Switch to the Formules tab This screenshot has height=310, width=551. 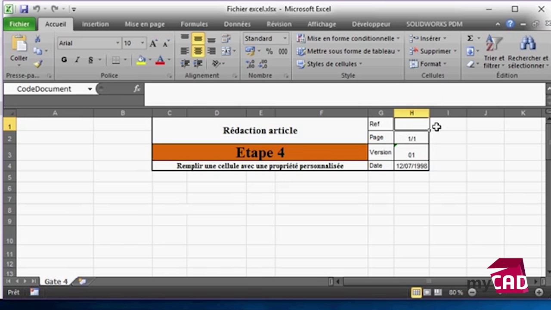194,24
